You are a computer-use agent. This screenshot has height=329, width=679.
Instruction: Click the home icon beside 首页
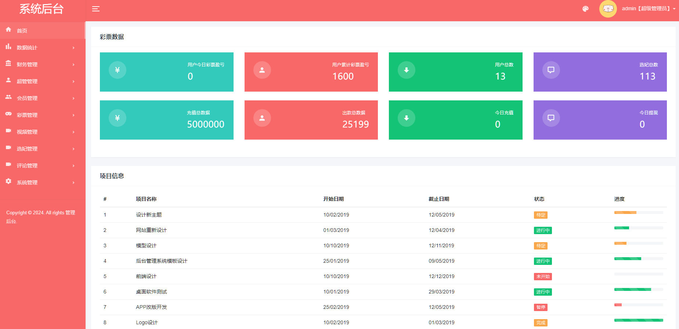pos(8,30)
